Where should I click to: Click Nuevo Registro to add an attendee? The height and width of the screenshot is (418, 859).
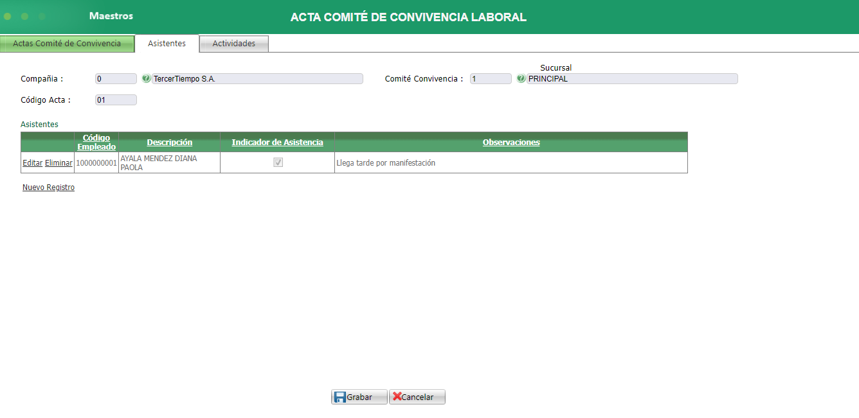tap(48, 187)
